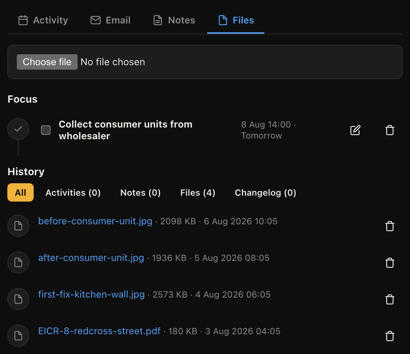Click the file icon beside before-consumer-unit.jpg
The height and width of the screenshot is (354, 410).
(18, 226)
